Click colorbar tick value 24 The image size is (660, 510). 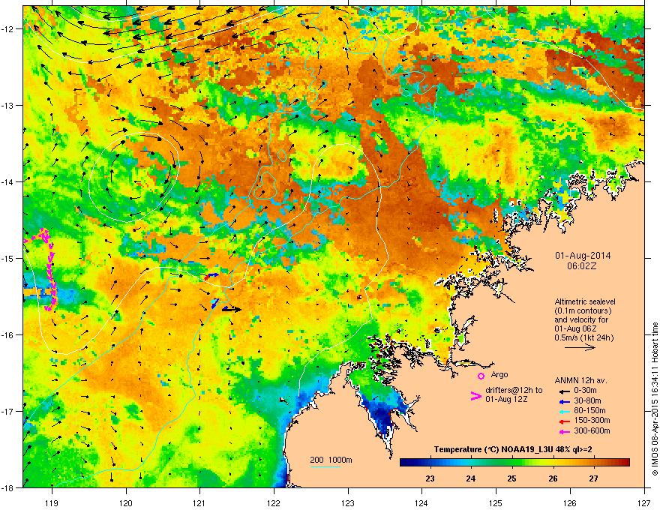470,478
